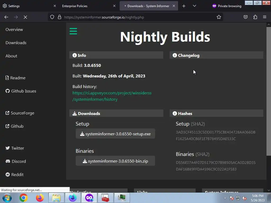The width and height of the screenshot is (271, 203).
Task: Open the Reddit sidebar link
Action: (15, 174)
